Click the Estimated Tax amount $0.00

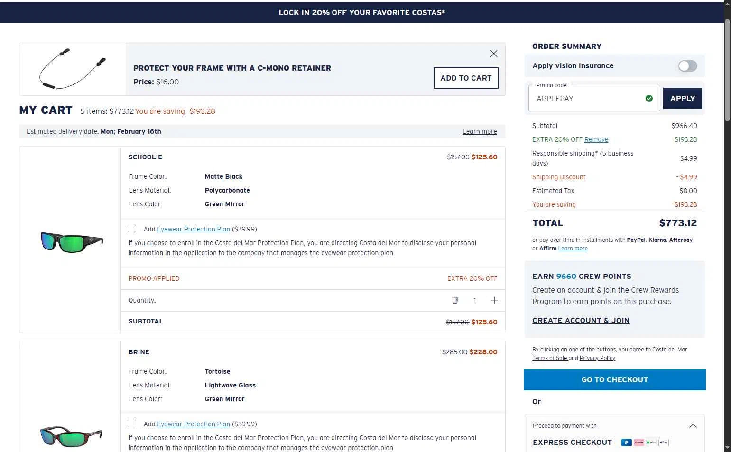688,191
